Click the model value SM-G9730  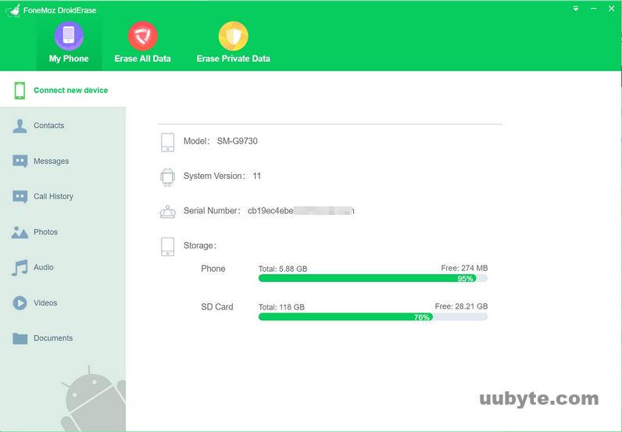tap(238, 141)
